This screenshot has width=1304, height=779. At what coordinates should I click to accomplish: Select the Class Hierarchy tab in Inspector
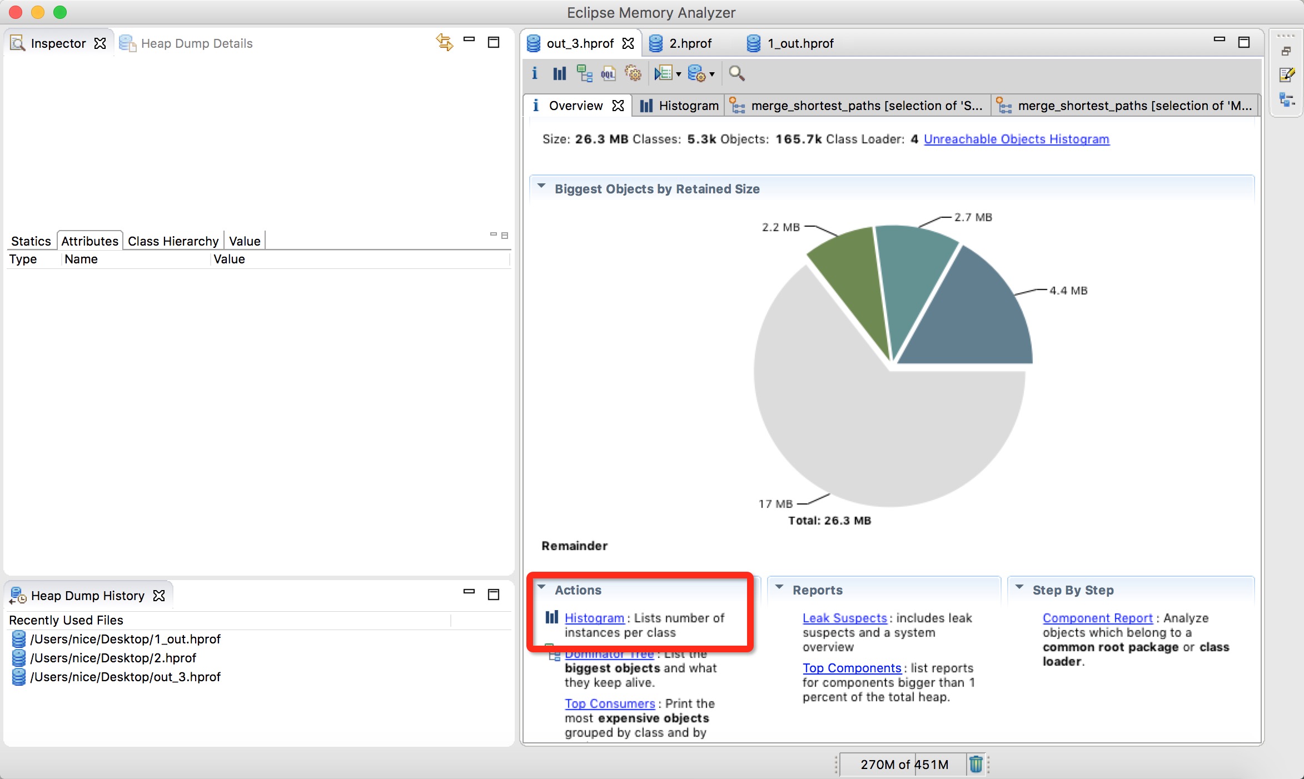pyautogui.click(x=172, y=240)
